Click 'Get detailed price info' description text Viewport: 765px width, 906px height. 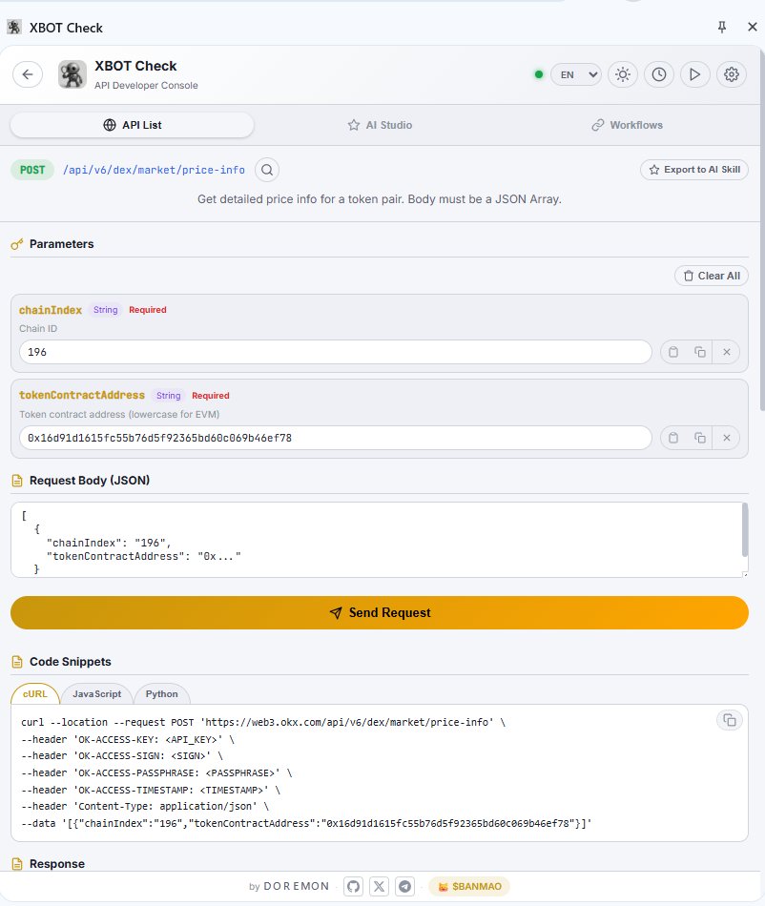pos(380,199)
